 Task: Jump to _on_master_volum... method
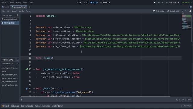[x=10, y=82]
